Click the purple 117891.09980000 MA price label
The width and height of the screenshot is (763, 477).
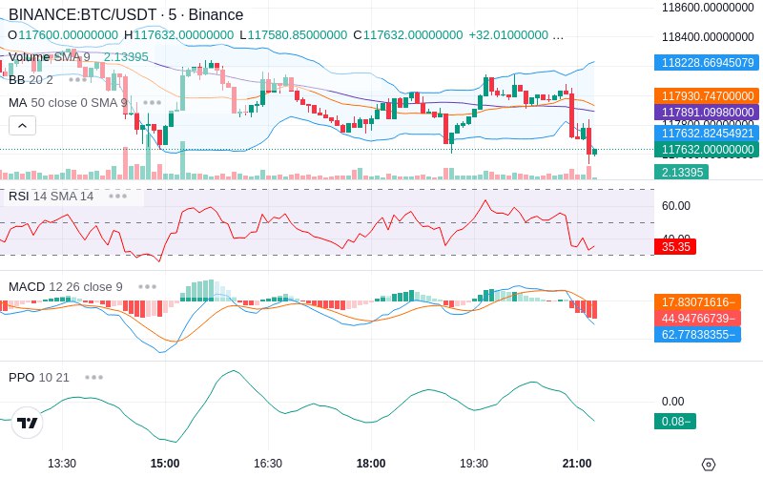point(707,112)
